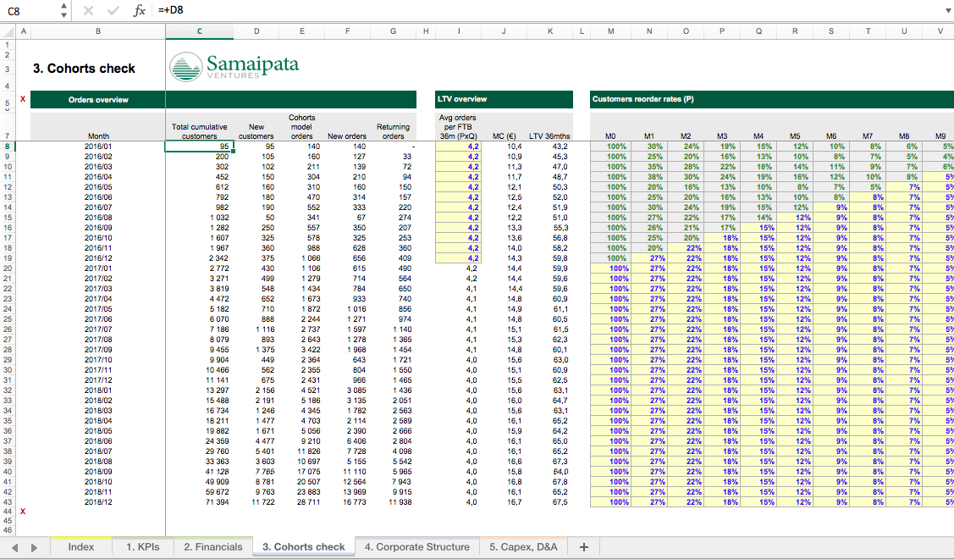Click the '3. Cohorts check' title cell
This screenshot has width=954, height=559.
(84, 69)
